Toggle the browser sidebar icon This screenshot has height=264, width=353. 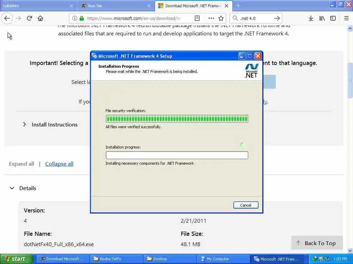(333, 18)
